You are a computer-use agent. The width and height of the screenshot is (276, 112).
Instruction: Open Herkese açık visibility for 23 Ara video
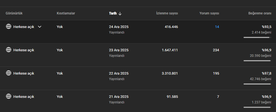24,50
